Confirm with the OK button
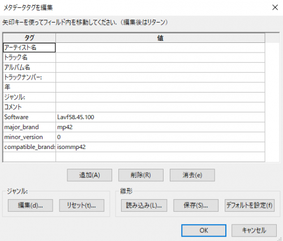Image resolution: width=283 pixels, height=241 pixels. tap(204, 230)
